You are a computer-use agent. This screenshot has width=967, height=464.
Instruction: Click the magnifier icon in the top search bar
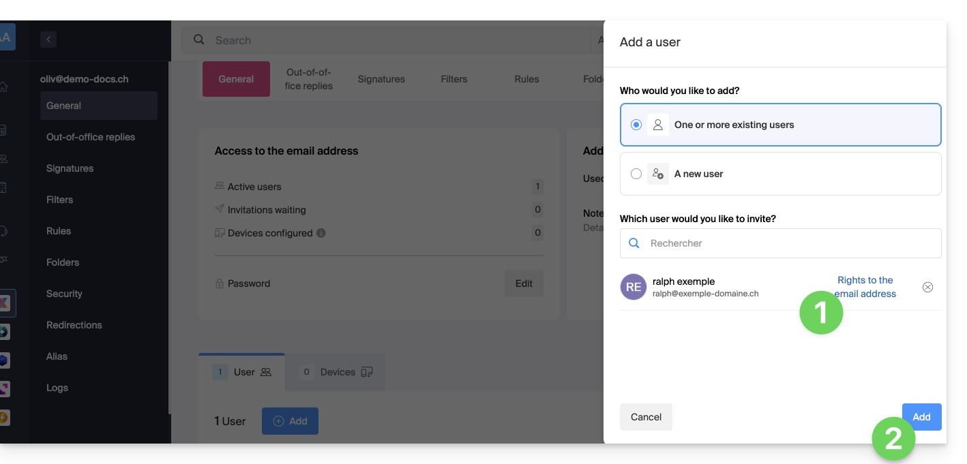199,40
